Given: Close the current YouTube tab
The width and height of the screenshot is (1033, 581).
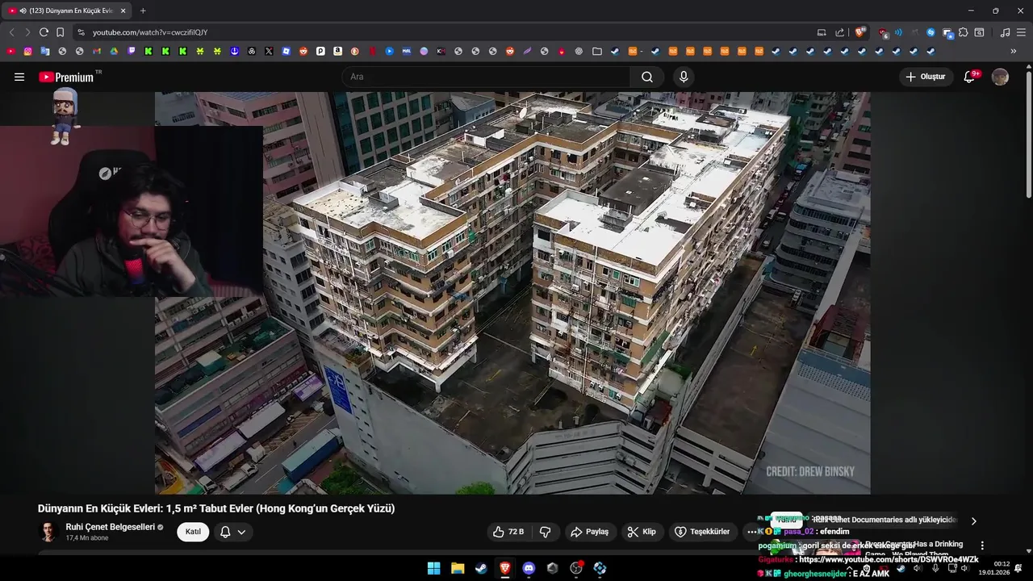Looking at the screenshot, I should click(123, 10).
